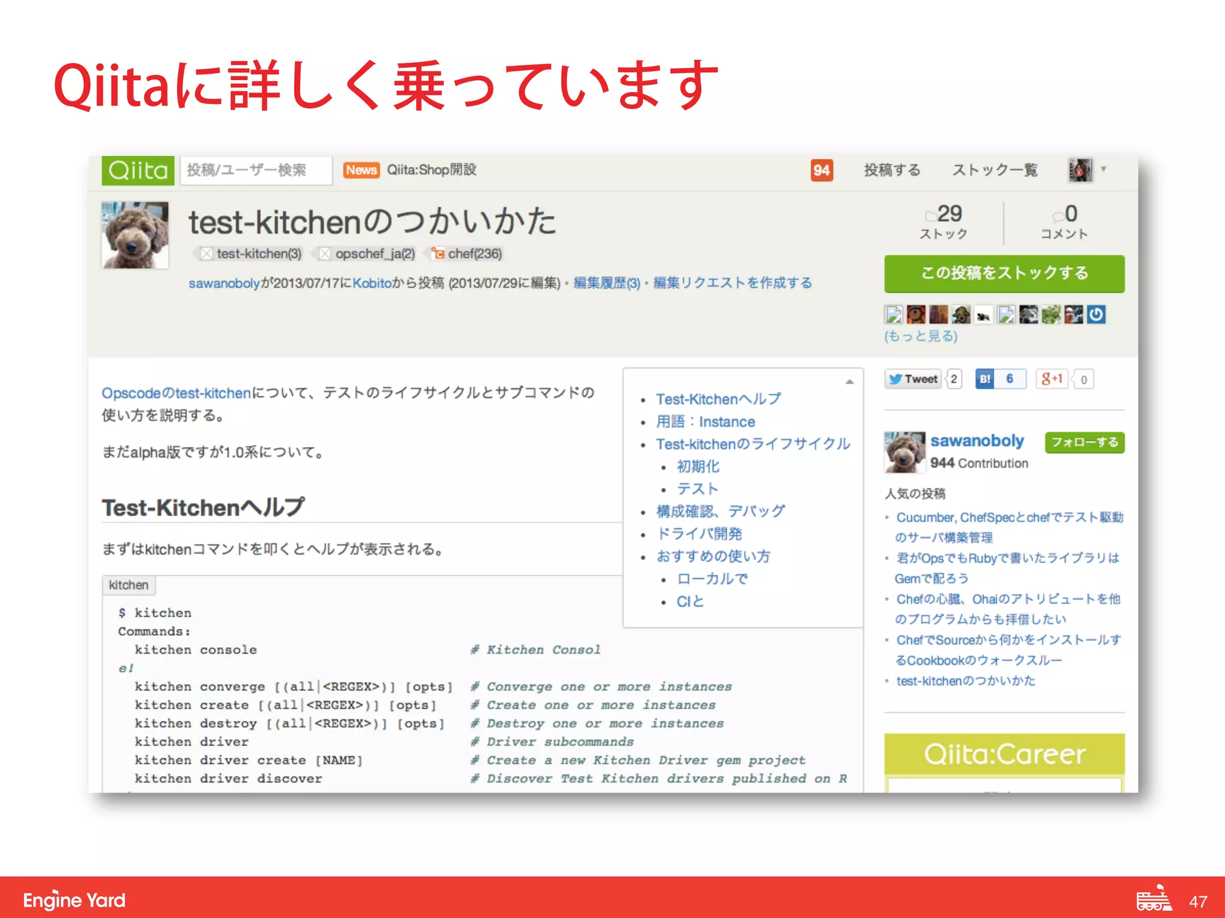Image resolution: width=1225 pixels, height=918 pixels.
Task: Jump to ドライバ開発 in the contents
Action: click(699, 534)
